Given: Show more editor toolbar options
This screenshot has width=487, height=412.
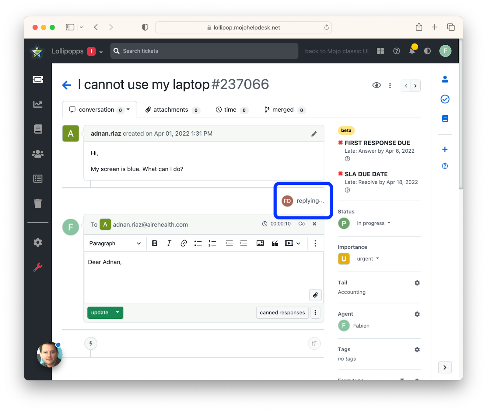Looking at the screenshot, I should point(315,243).
